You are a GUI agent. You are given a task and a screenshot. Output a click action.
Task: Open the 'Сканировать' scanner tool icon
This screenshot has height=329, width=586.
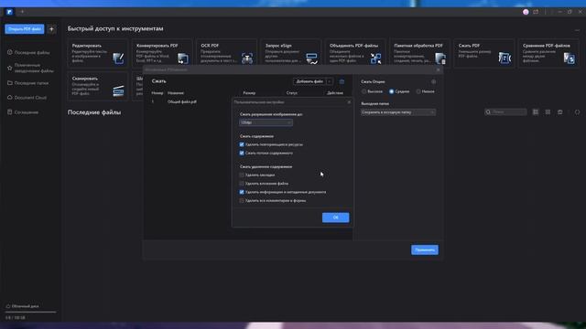pyautogui.click(x=118, y=90)
